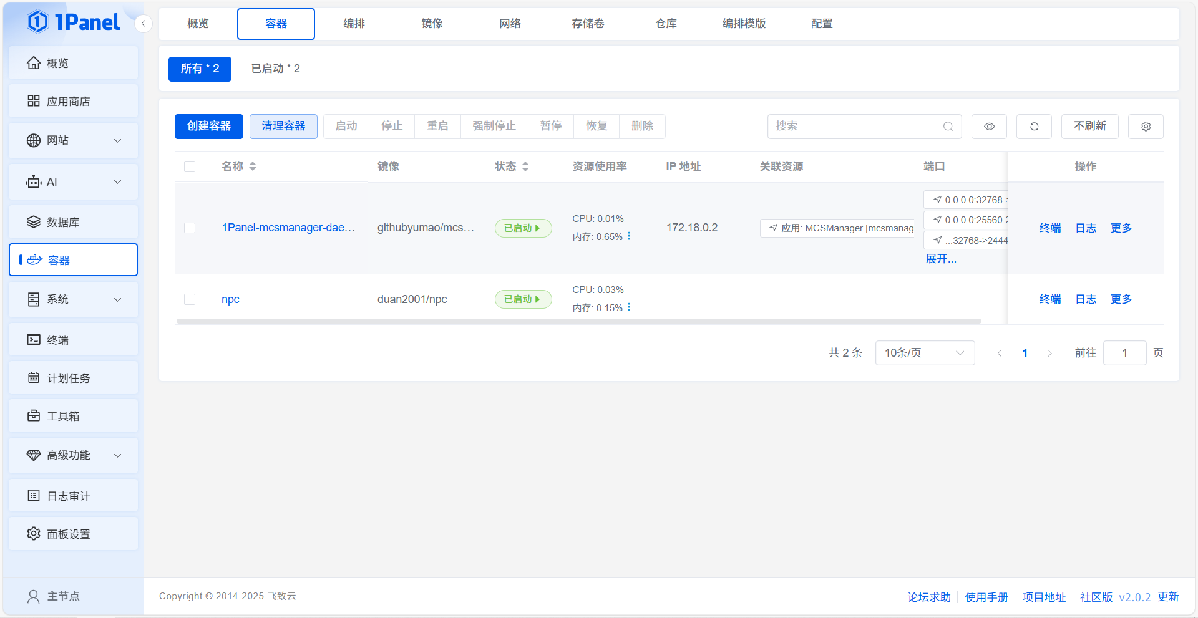Check the select-all checkbox in table header
1198x618 pixels.
tap(190, 167)
